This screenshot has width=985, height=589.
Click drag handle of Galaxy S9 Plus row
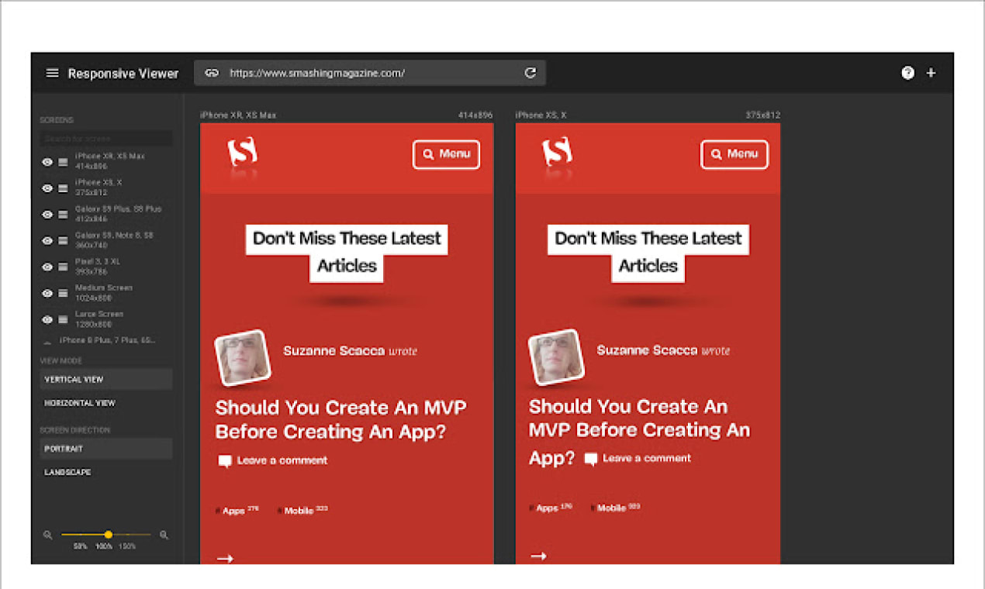pyautogui.click(x=63, y=215)
